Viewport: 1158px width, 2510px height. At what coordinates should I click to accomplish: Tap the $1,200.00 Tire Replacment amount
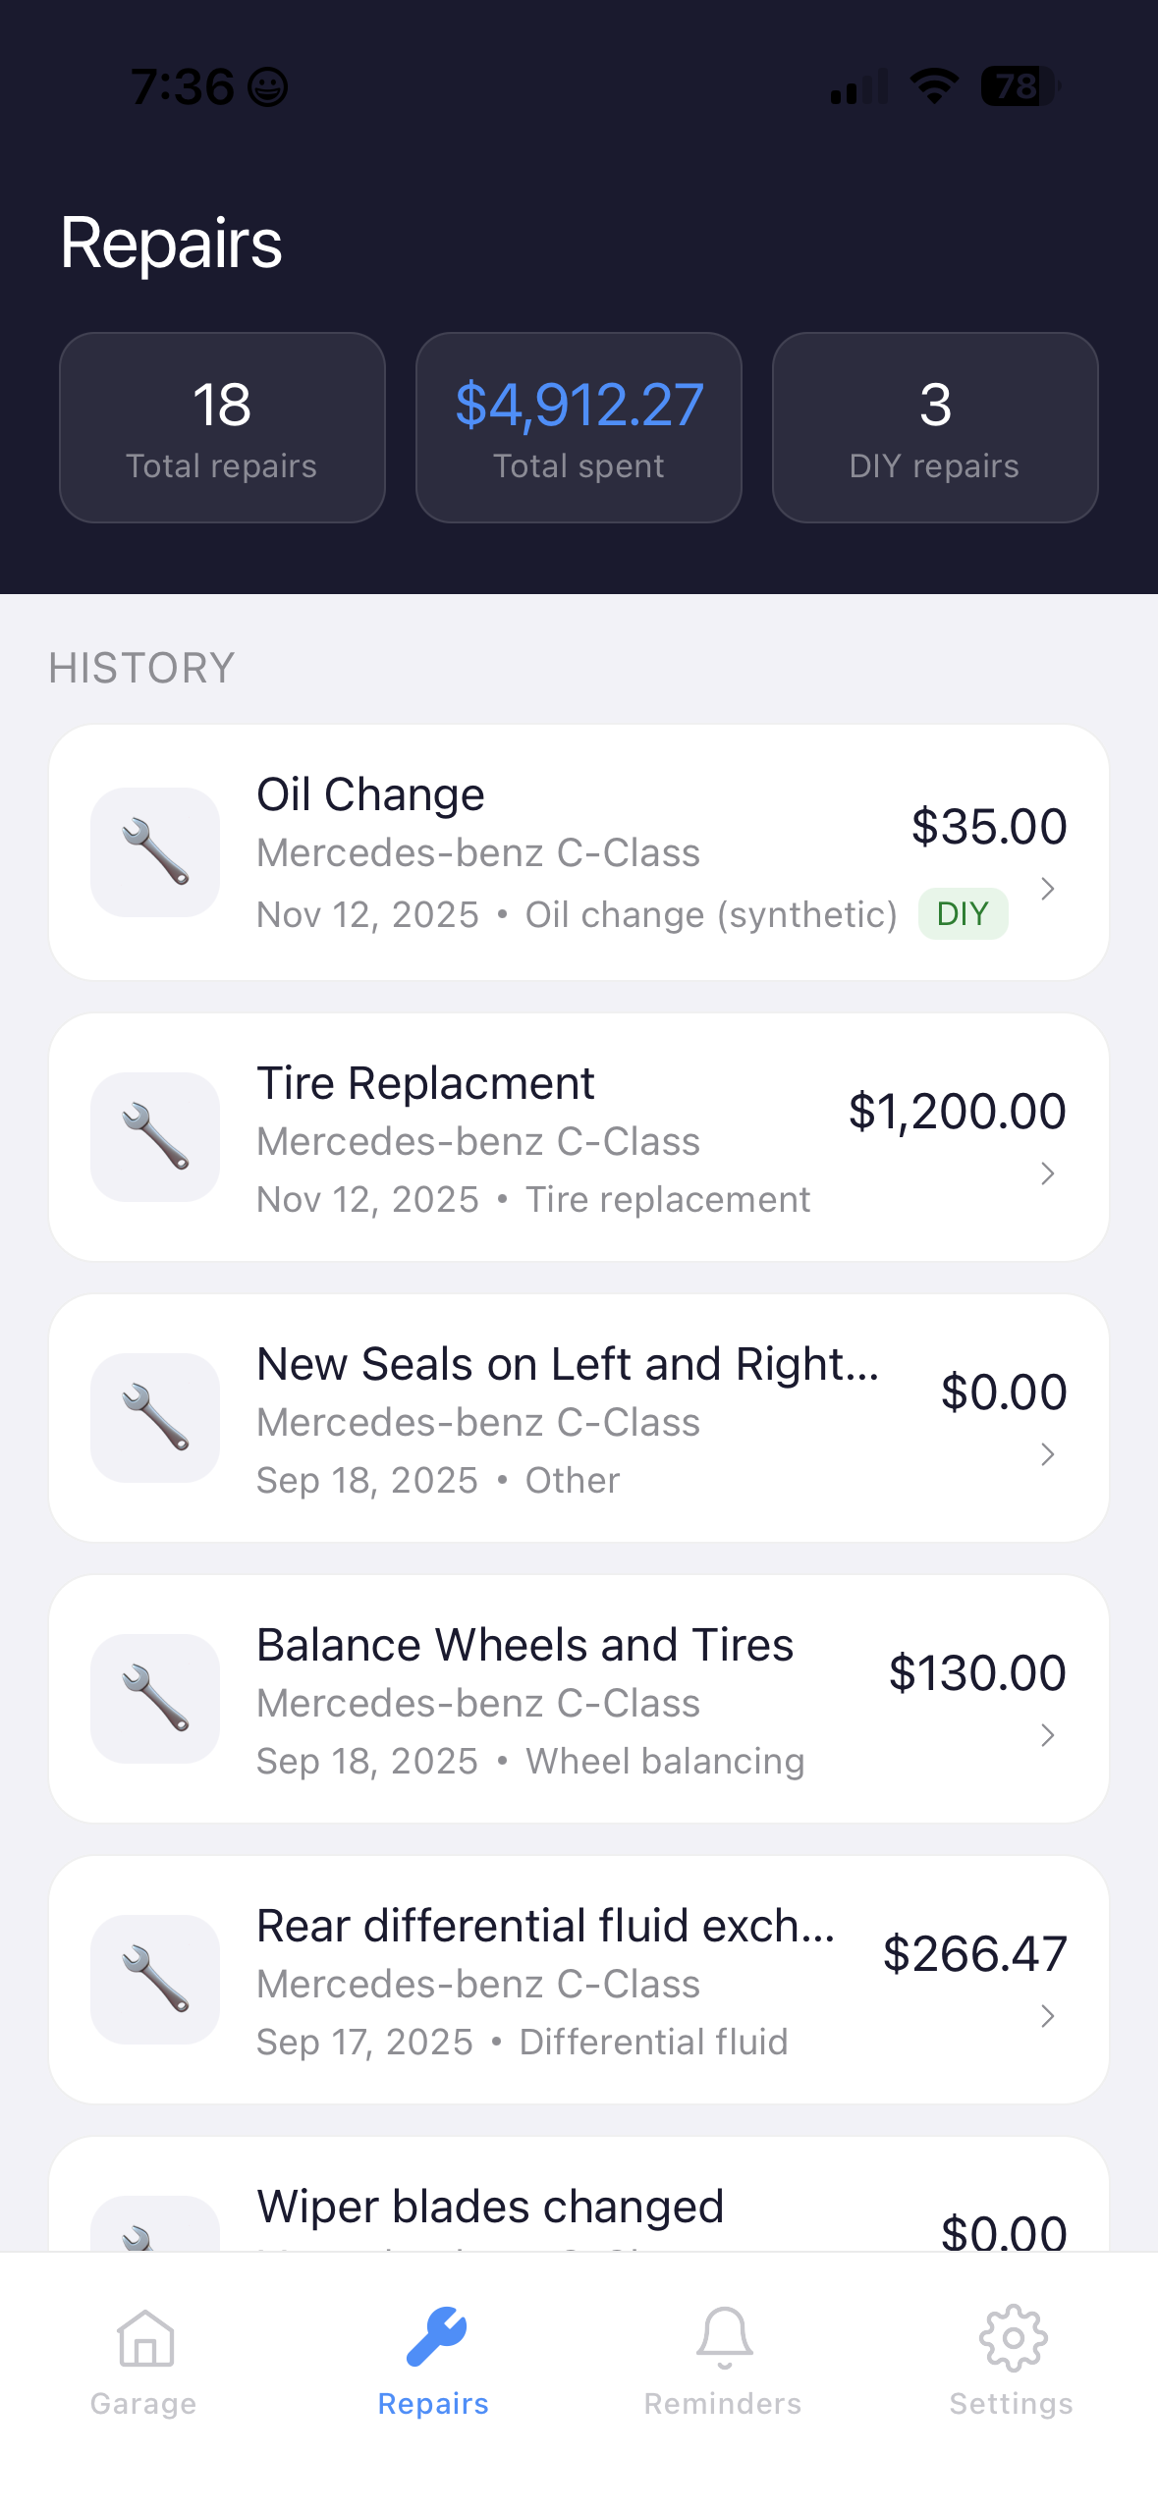pyautogui.click(x=957, y=1111)
